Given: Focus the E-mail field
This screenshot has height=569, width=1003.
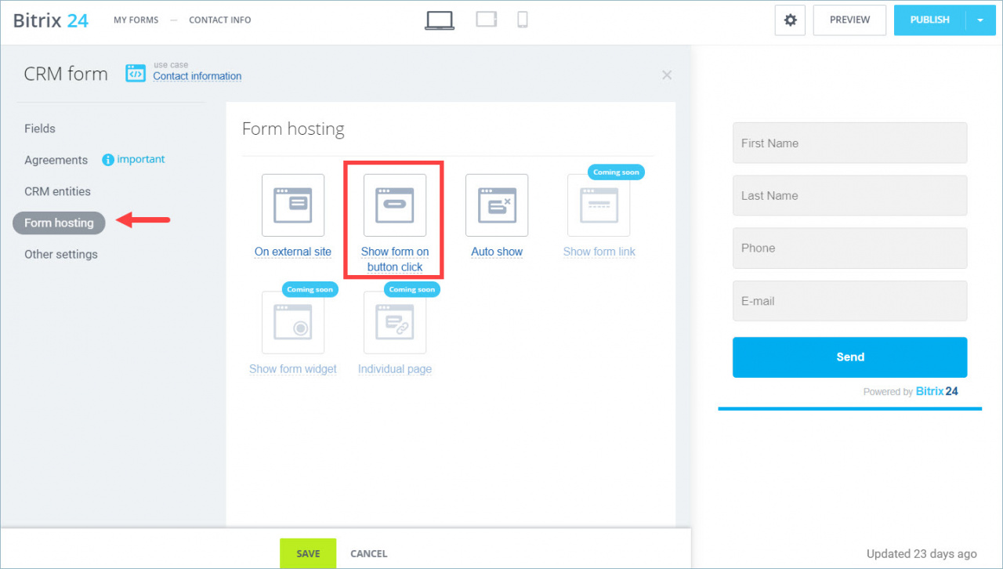Looking at the screenshot, I should [850, 301].
